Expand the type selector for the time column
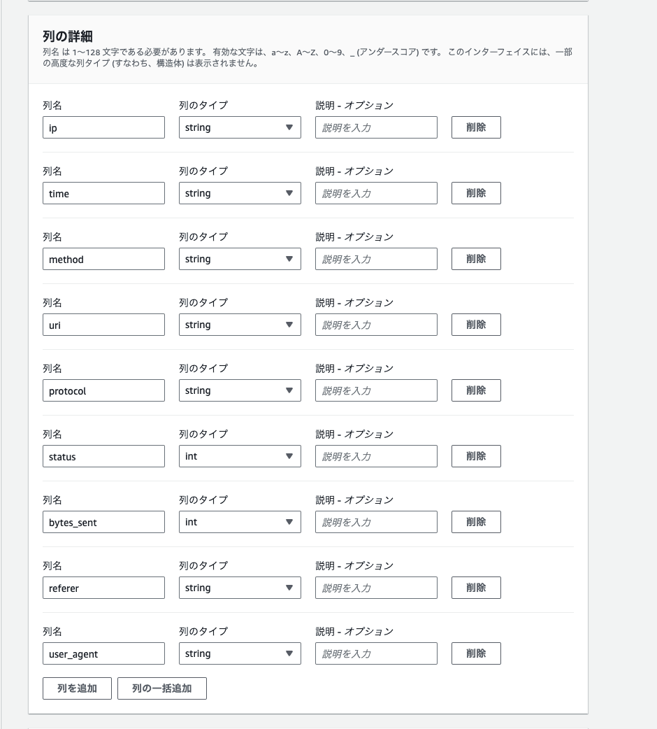The height and width of the screenshot is (729, 657). click(239, 193)
